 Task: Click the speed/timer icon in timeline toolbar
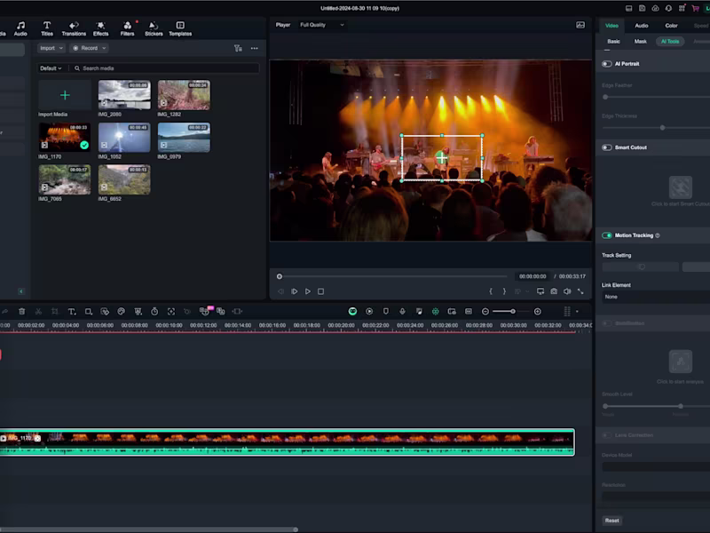(154, 312)
